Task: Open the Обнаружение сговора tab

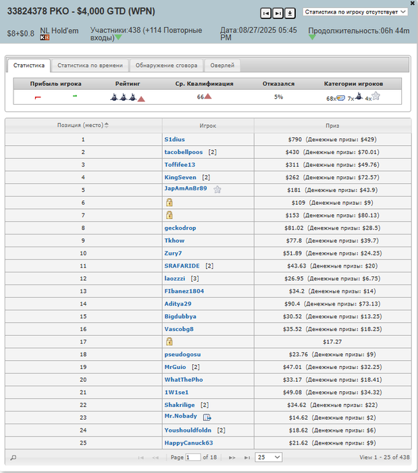Action: point(166,66)
